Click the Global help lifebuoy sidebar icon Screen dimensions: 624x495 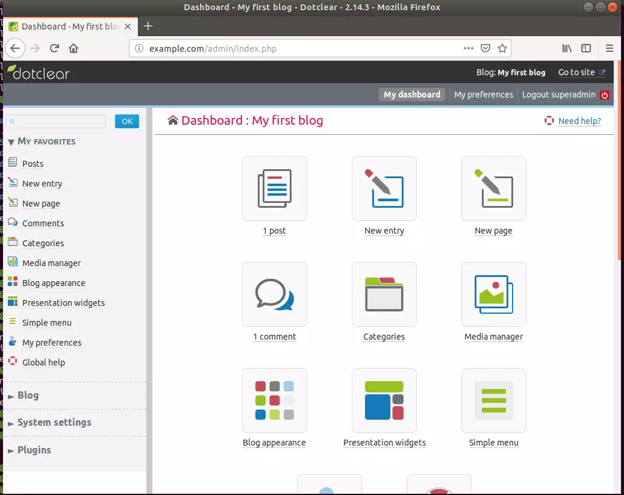[13, 361]
